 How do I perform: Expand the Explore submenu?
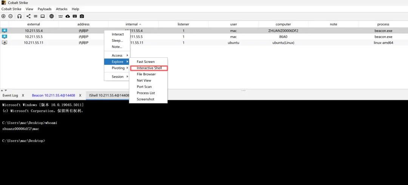click(x=117, y=62)
